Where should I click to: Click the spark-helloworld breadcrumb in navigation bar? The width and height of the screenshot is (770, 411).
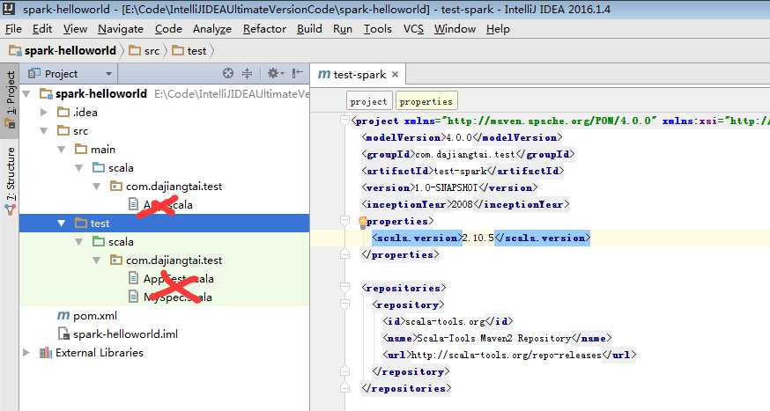click(63, 50)
